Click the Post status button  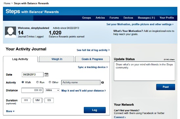click(x=166, y=87)
